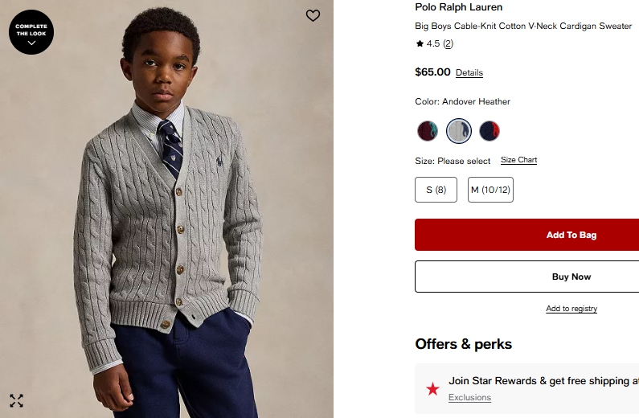
Task: Open the Size Chart
Action: [518, 160]
